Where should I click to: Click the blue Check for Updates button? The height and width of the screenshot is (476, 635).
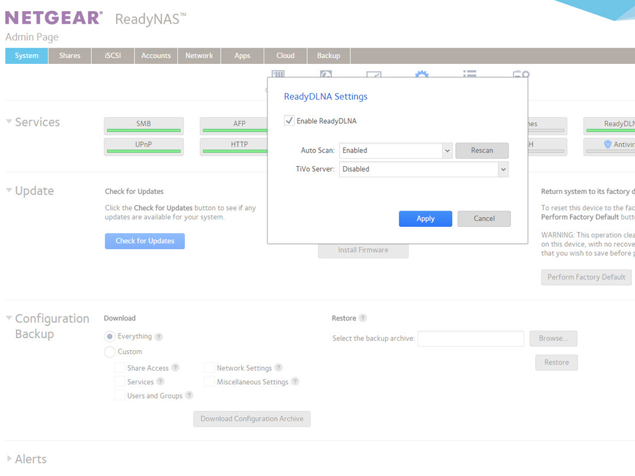point(144,241)
